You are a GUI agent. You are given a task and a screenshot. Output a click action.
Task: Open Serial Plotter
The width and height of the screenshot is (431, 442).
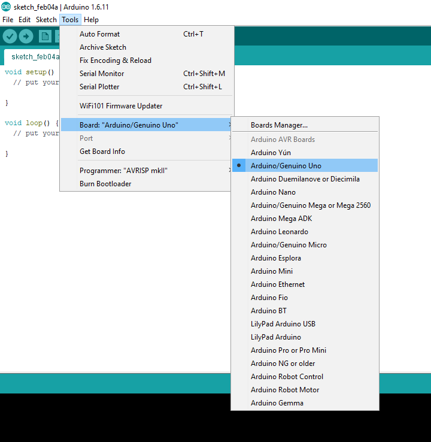click(x=147, y=87)
